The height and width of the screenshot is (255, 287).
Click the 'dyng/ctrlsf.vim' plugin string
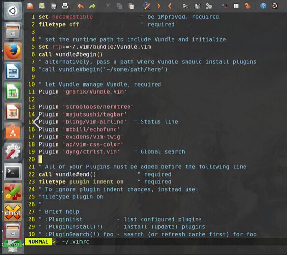point(91,152)
